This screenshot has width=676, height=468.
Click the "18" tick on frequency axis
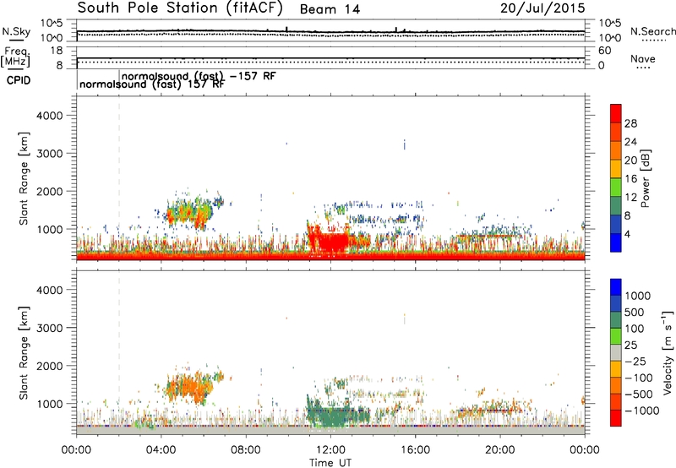click(x=57, y=51)
